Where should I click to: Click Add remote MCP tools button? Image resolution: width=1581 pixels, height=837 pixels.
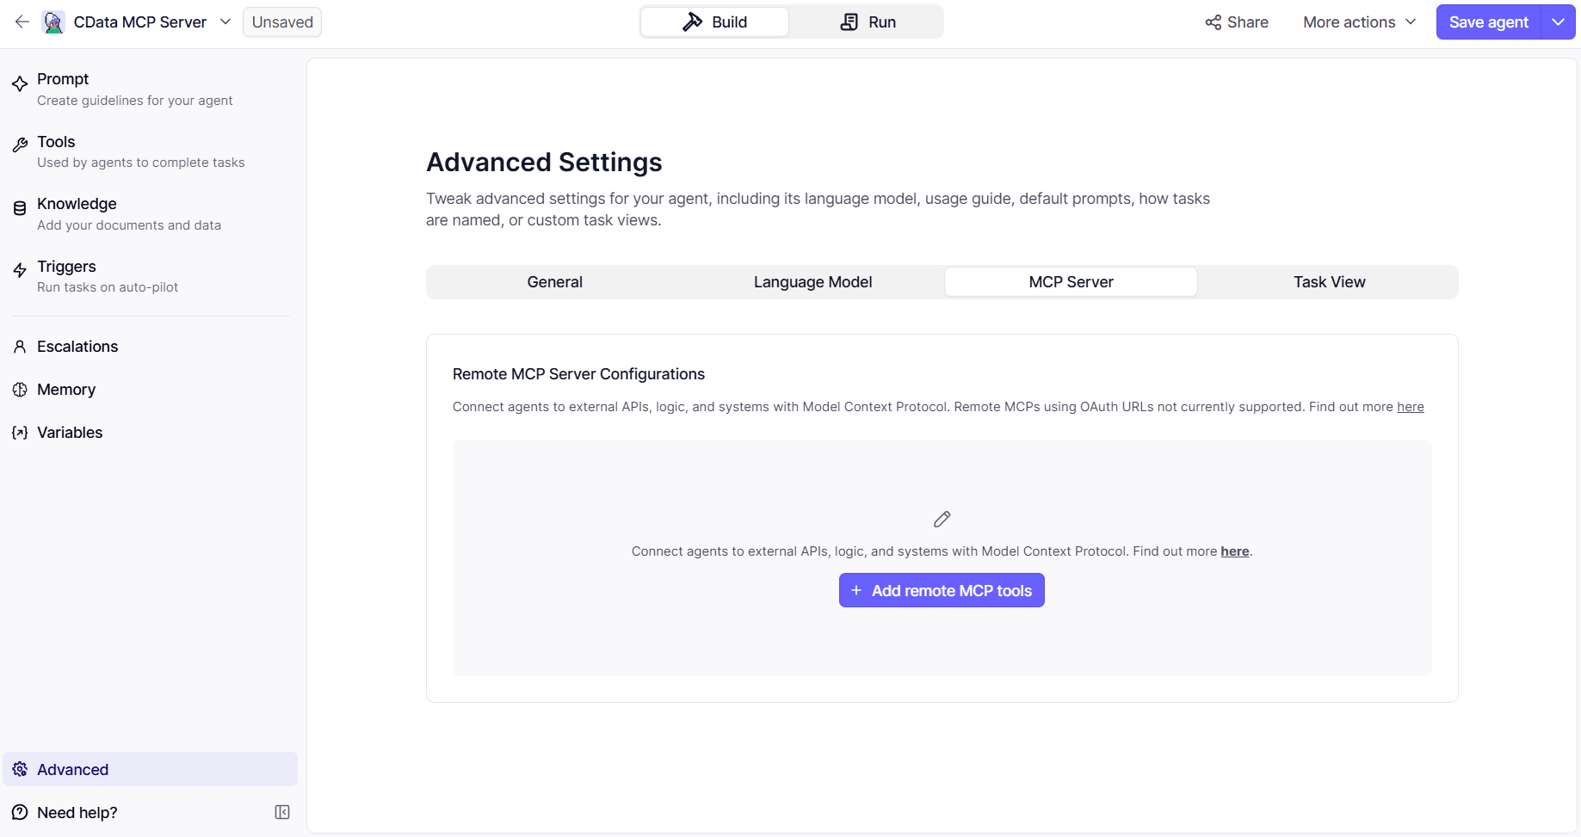click(x=942, y=590)
